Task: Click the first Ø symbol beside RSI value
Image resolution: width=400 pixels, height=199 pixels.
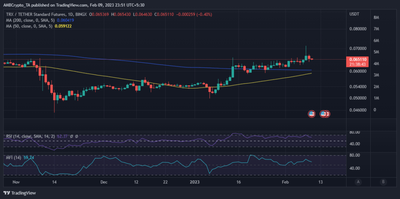Action: tap(71, 136)
